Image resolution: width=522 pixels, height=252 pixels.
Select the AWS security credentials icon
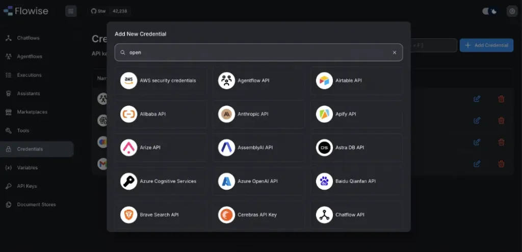(129, 81)
